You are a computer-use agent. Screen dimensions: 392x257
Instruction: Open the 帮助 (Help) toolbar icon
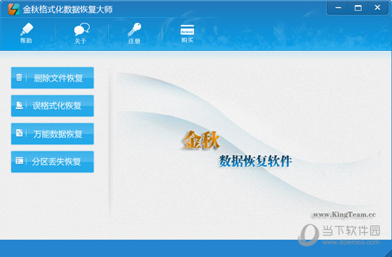point(26,33)
